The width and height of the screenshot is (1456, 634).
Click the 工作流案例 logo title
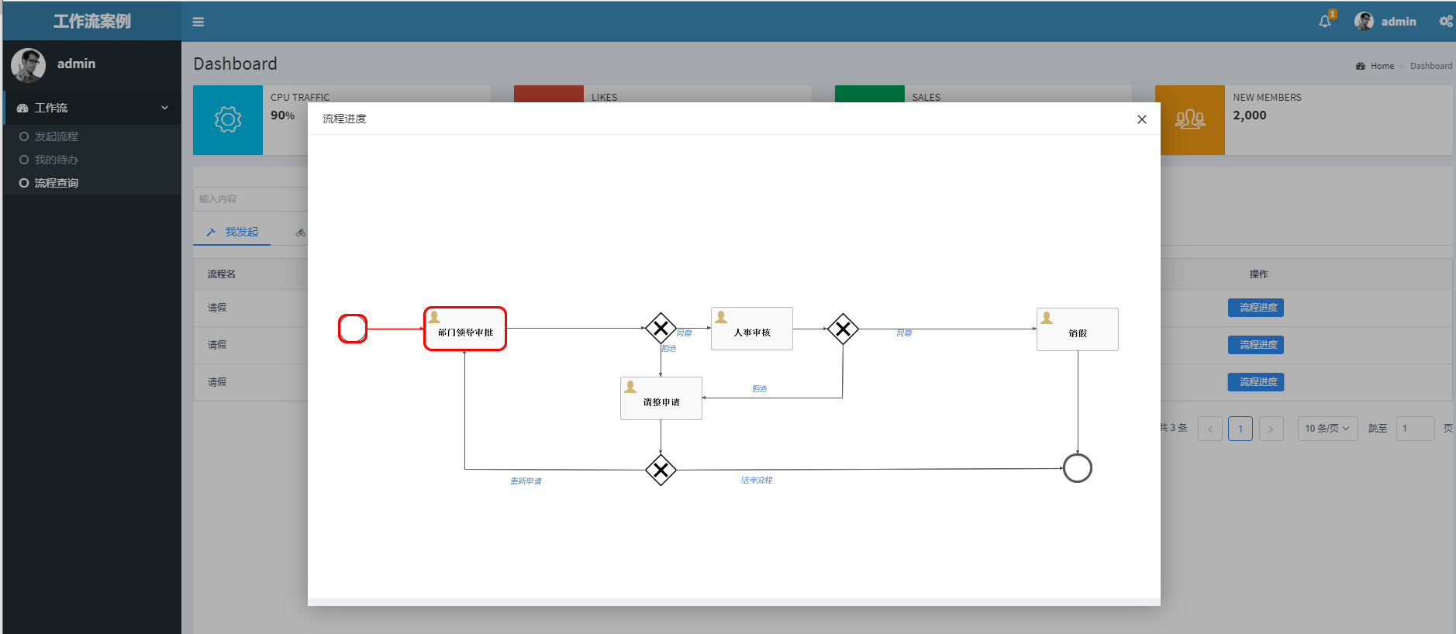click(x=92, y=21)
